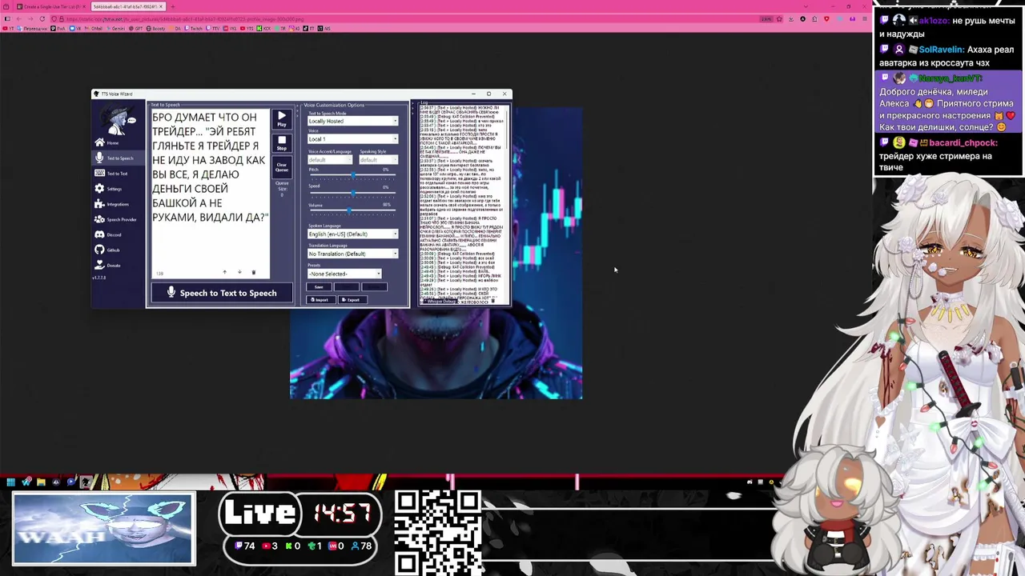Open Translation Language dropdown
Screen dimensions: 1025x576
point(353,254)
